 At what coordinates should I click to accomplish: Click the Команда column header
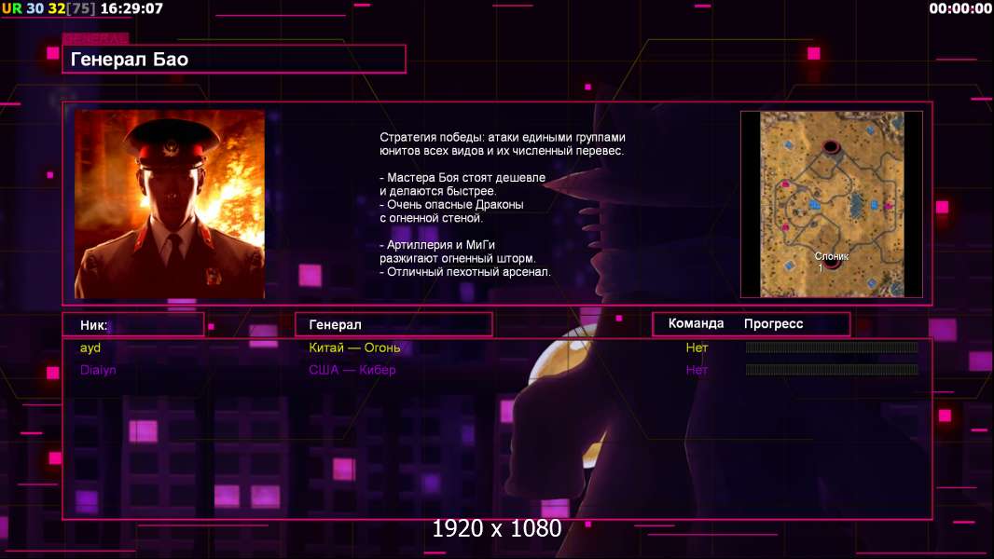(x=696, y=323)
